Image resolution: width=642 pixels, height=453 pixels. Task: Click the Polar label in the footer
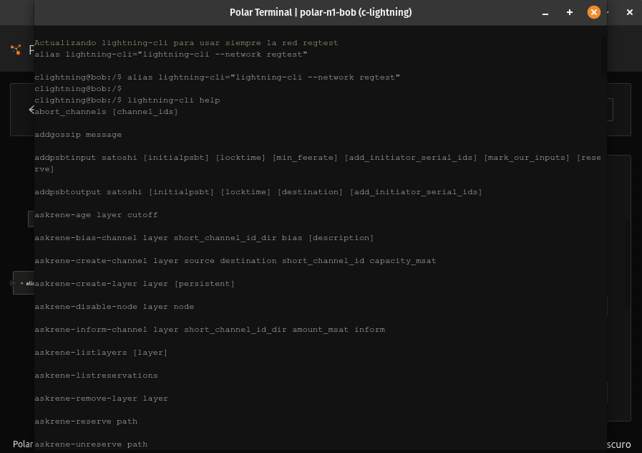[x=22, y=444]
